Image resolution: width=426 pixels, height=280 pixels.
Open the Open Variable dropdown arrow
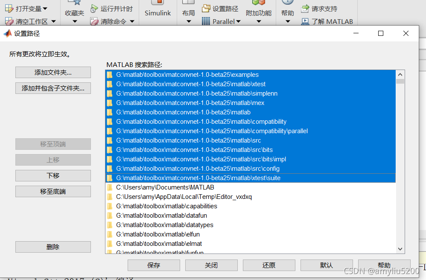point(45,9)
